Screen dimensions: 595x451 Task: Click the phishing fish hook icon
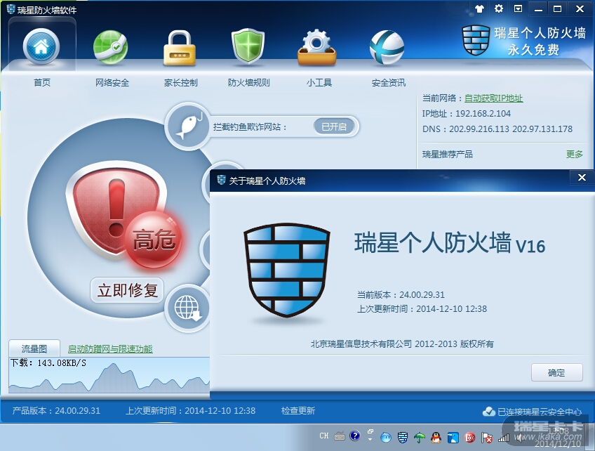click(x=188, y=126)
